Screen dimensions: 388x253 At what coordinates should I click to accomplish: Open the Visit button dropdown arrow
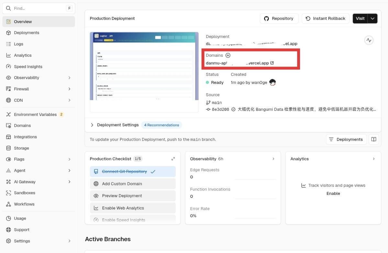372,18
